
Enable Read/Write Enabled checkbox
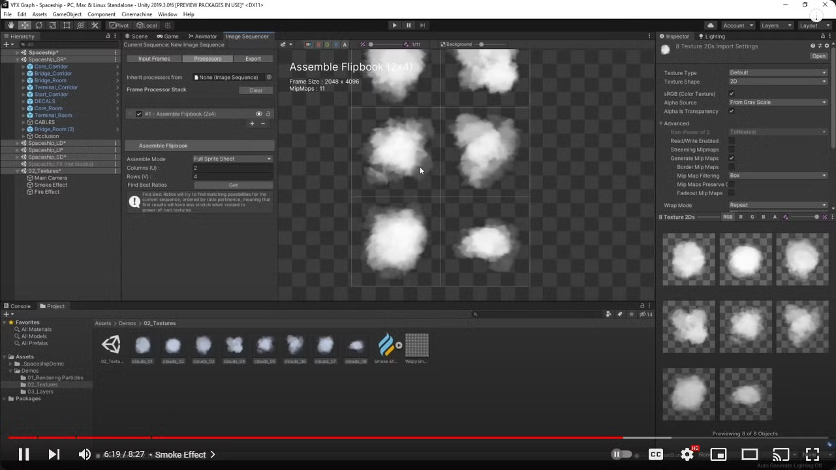coord(732,141)
